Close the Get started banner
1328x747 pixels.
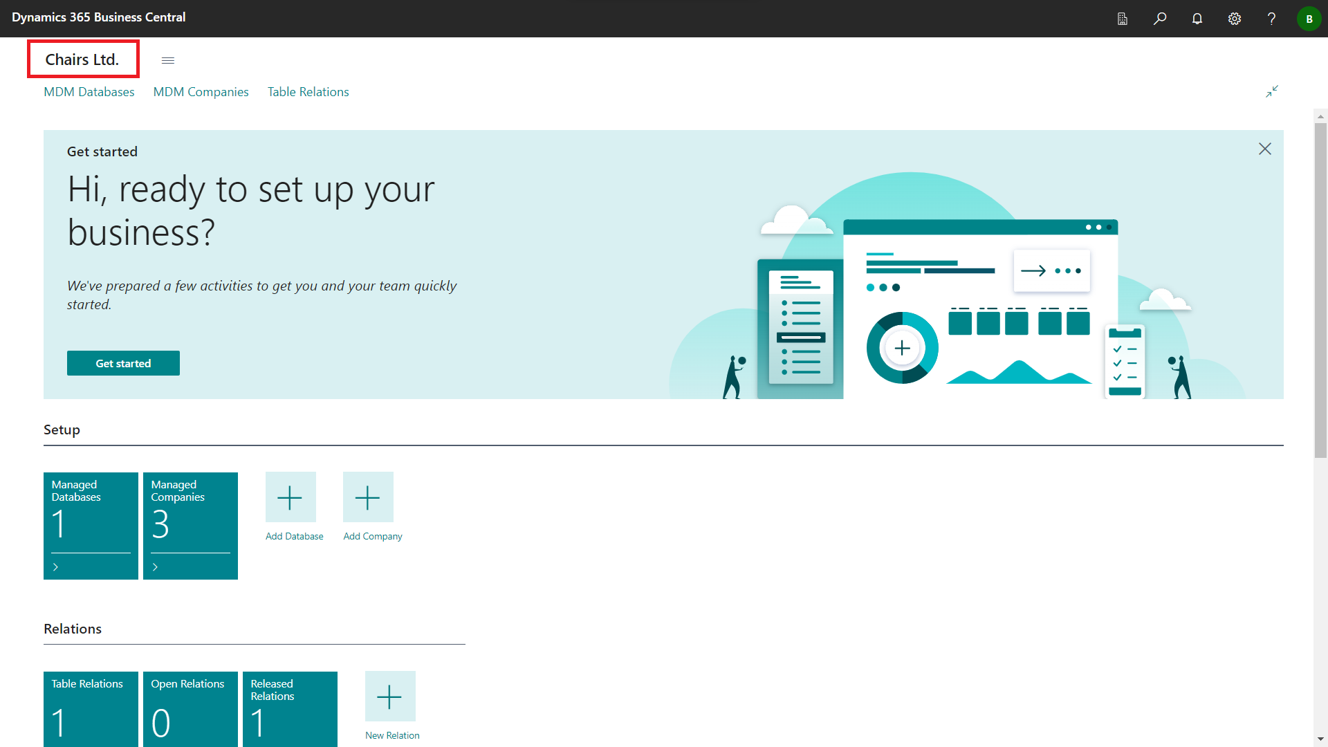pyautogui.click(x=1265, y=149)
